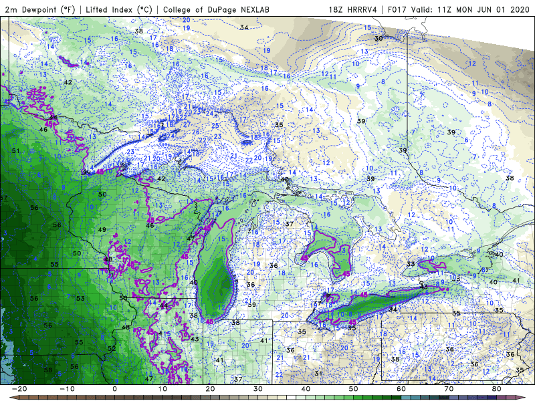Click the '50' label on color scale
This screenshot has height=401, width=535.
click(x=354, y=389)
